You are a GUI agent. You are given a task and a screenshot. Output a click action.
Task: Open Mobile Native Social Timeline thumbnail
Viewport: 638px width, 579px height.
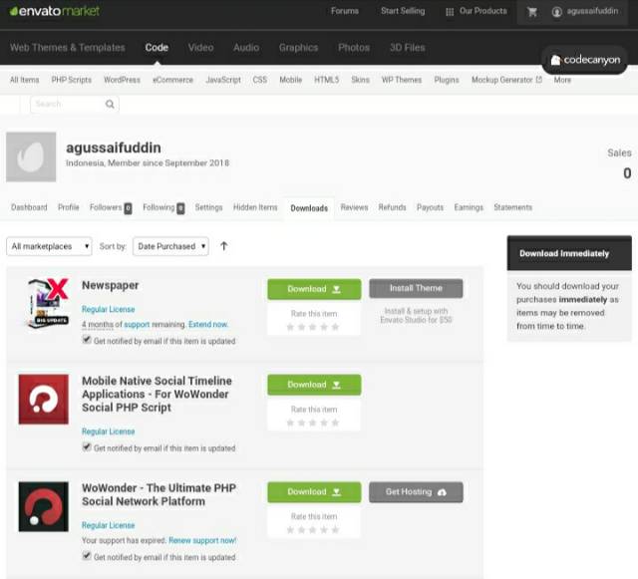click(x=44, y=400)
